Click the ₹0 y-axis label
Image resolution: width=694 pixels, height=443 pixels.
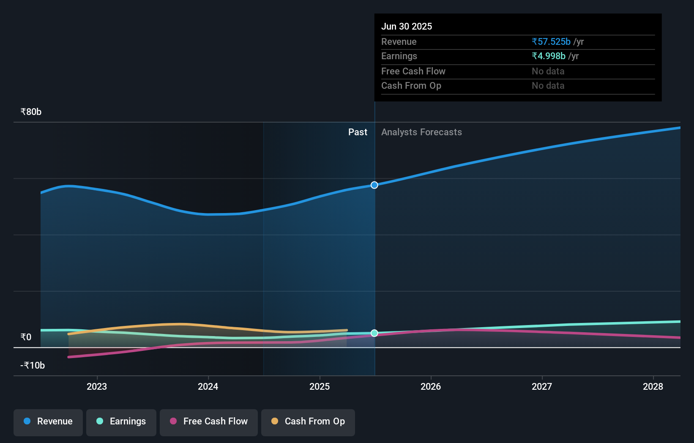point(26,337)
